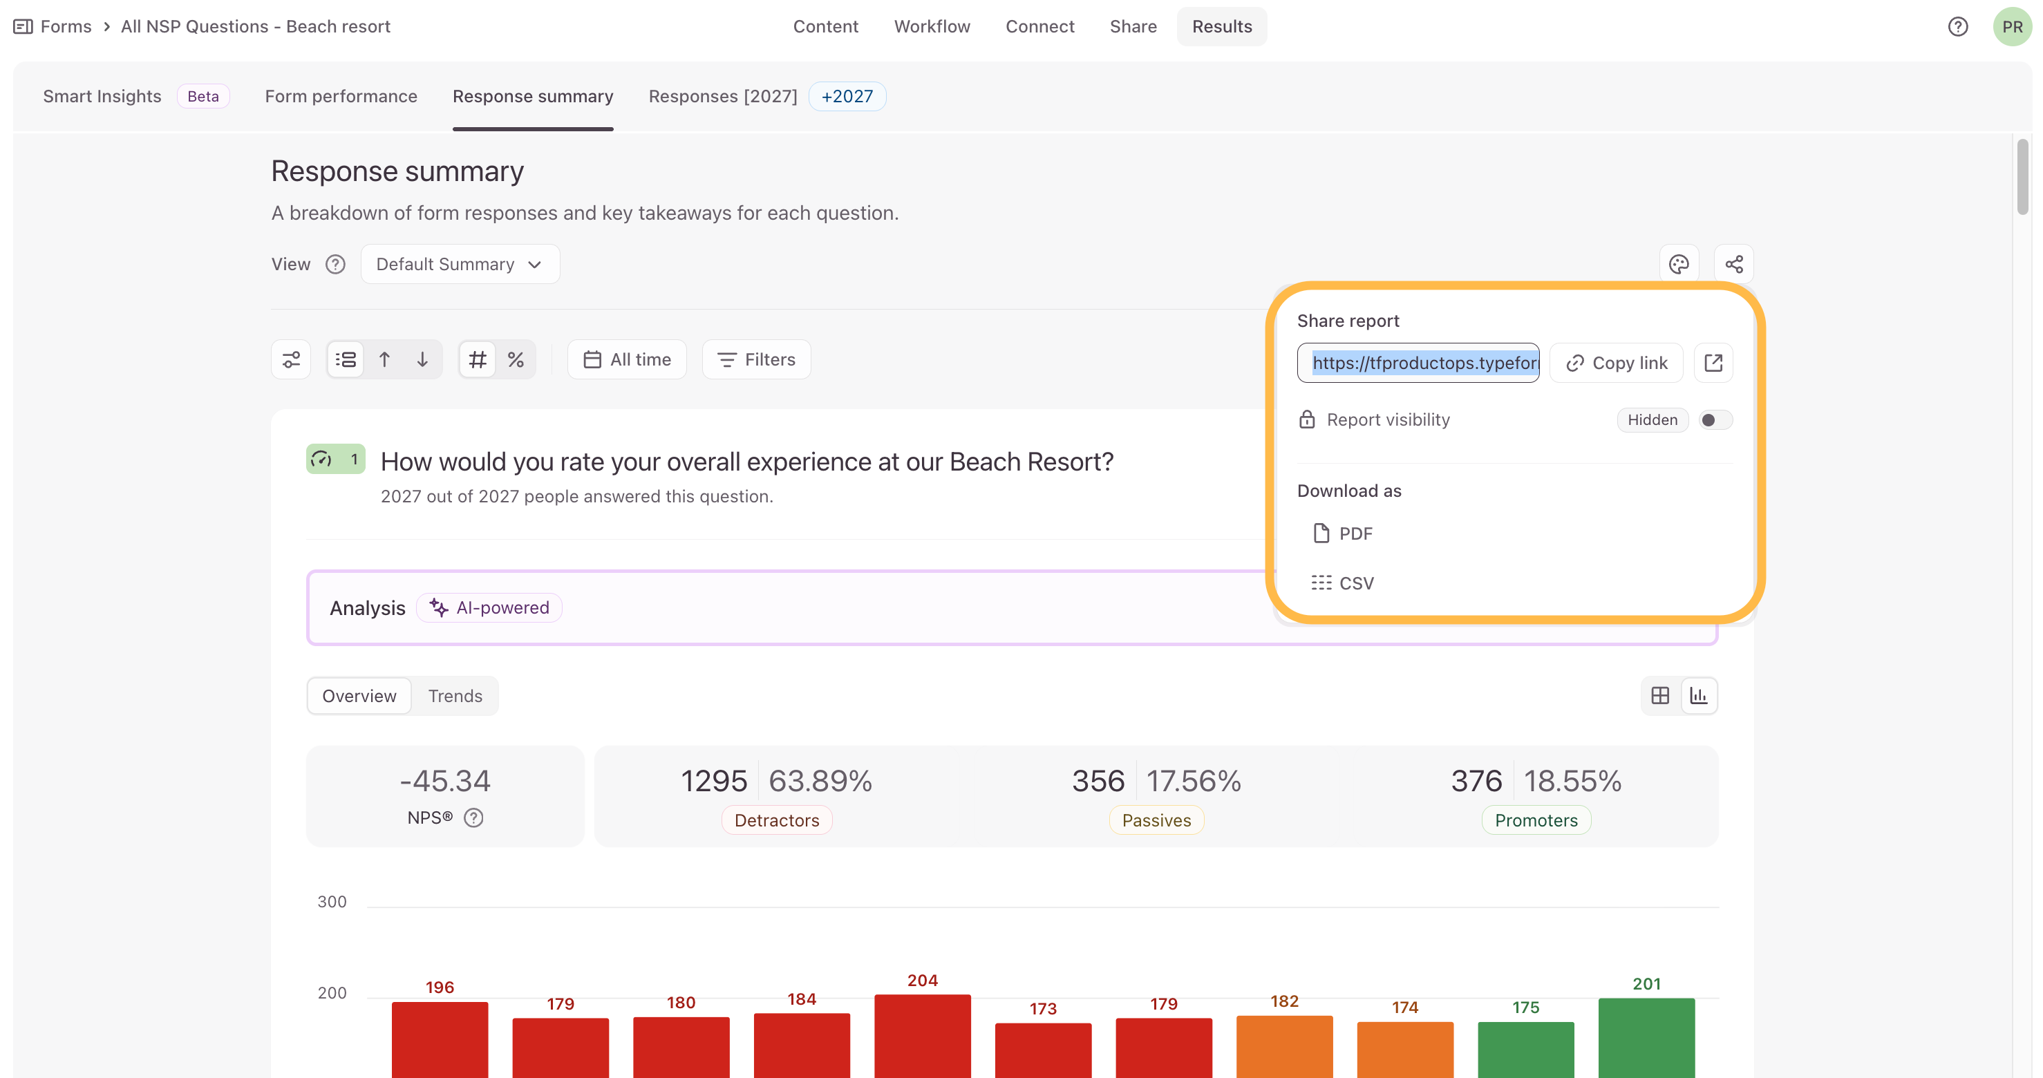Click the help question mark in header

point(1957,27)
